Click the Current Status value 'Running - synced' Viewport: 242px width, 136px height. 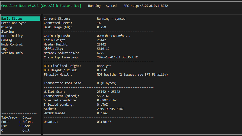[111, 18]
